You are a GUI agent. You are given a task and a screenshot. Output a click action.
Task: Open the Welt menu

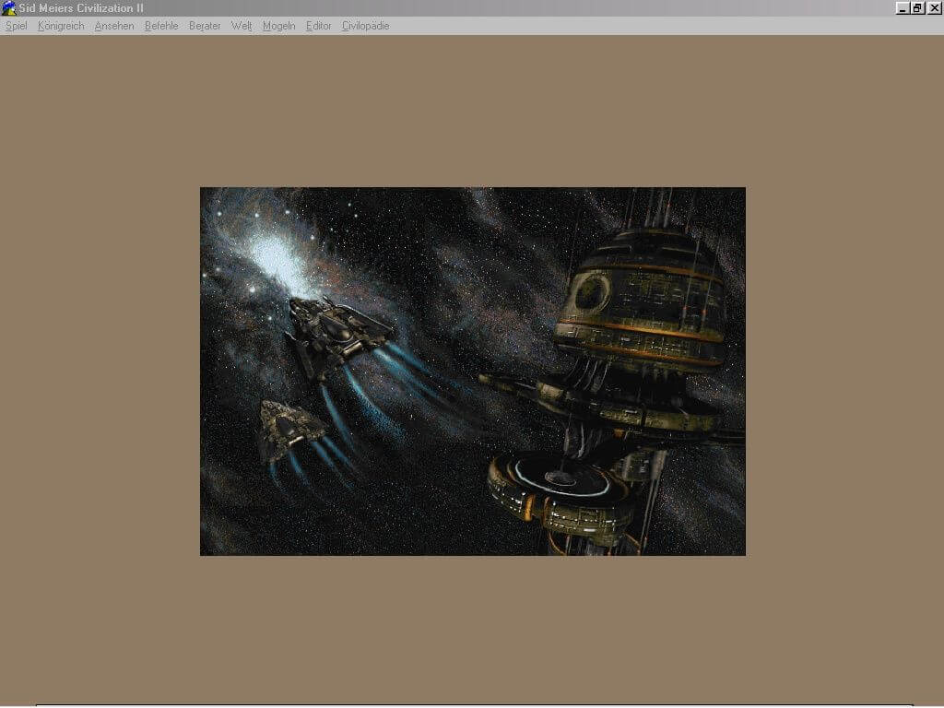(242, 26)
